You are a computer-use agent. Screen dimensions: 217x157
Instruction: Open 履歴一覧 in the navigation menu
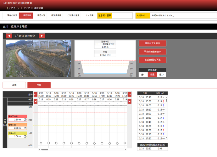click(x=42, y=15)
